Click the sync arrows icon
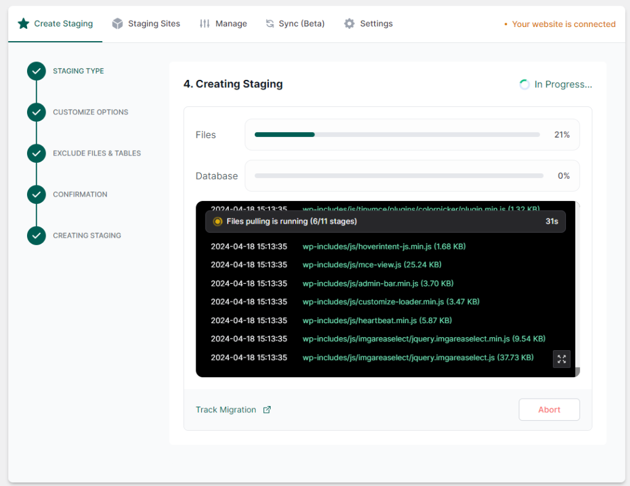The image size is (630, 486). coord(269,24)
